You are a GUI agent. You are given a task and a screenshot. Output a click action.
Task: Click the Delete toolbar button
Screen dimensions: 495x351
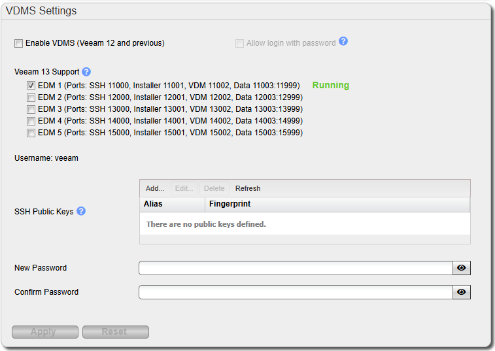point(214,188)
